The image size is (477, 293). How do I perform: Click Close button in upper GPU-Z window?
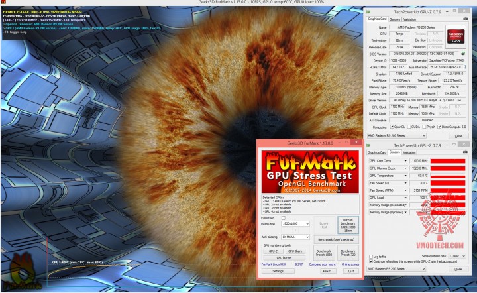(458, 136)
